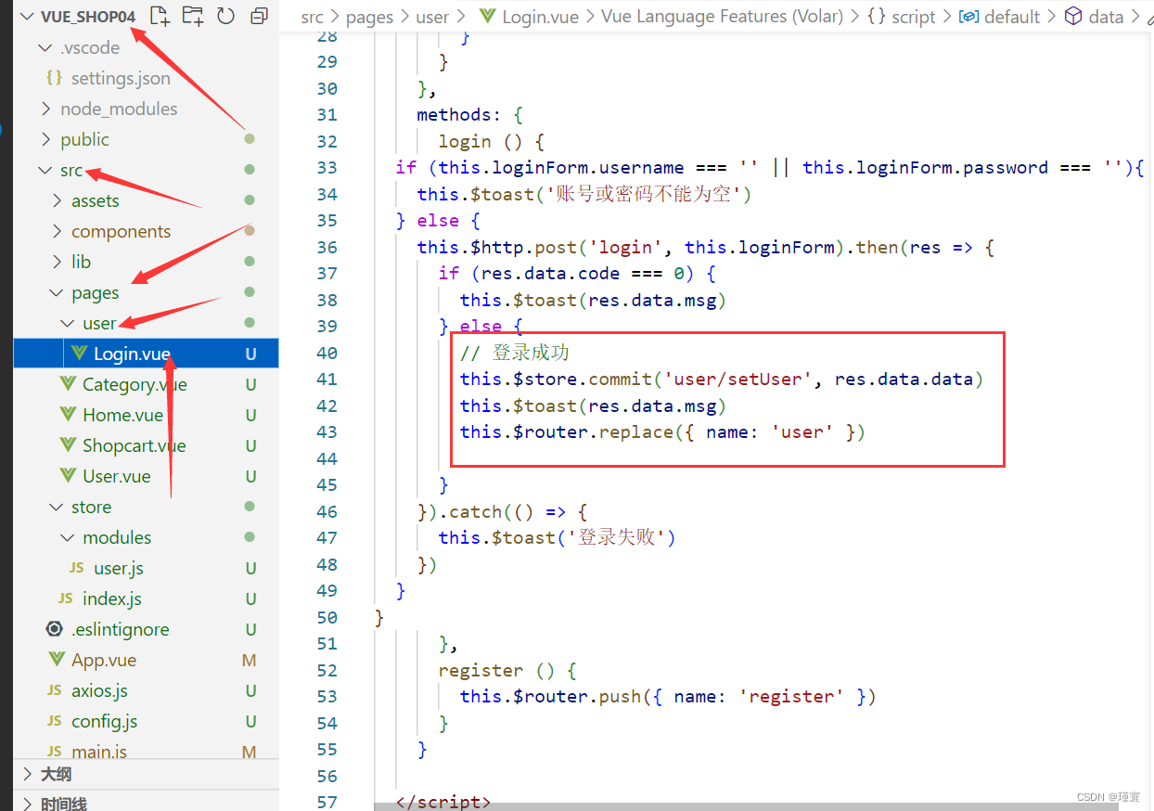Open the settings.json file

pos(121,78)
